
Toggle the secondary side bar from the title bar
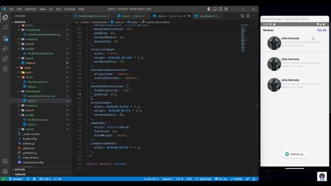pos(220,9)
